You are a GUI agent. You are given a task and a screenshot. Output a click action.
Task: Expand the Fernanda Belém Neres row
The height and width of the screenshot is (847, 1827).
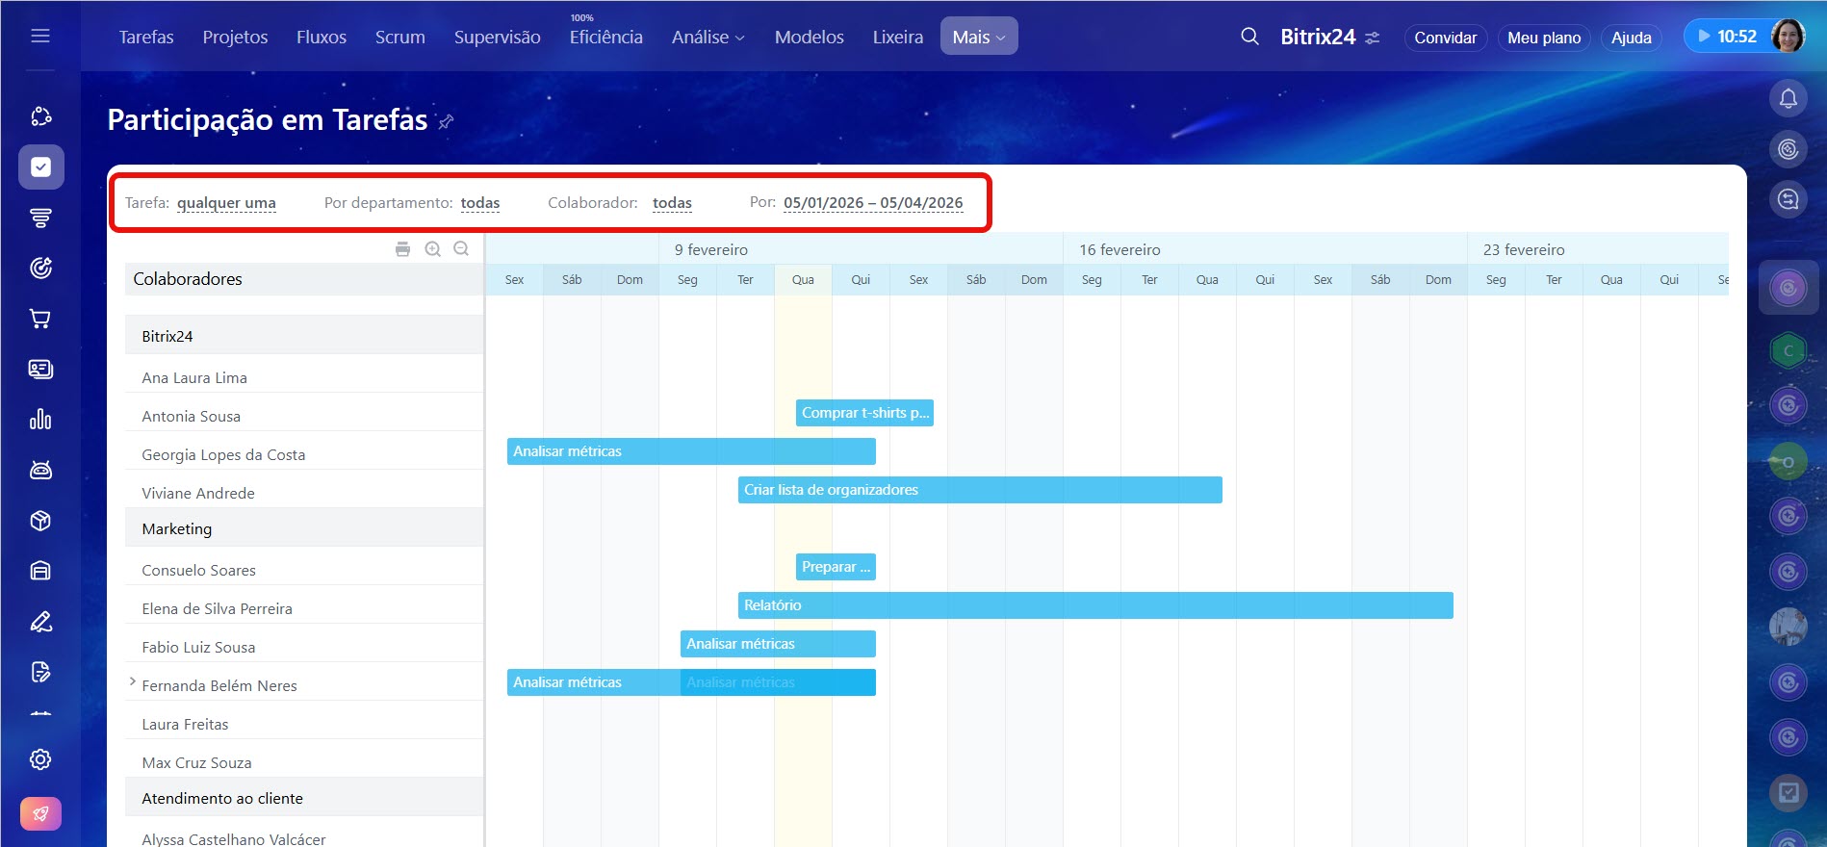(x=132, y=681)
